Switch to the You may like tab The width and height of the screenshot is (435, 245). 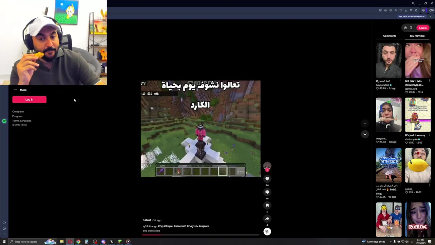417,36
